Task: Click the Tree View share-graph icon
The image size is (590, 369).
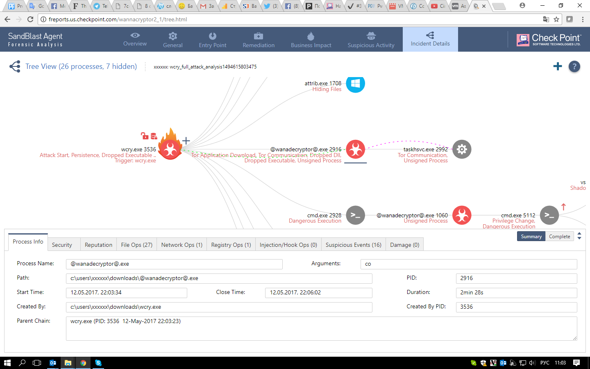Action: tap(15, 66)
